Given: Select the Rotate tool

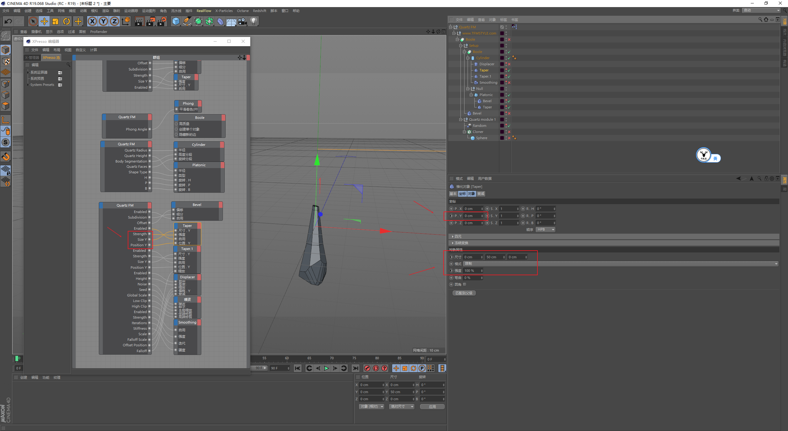Looking at the screenshot, I should (x=66, y=21).
